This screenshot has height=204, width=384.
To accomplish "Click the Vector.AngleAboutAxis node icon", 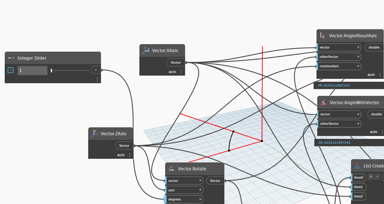I will (x=323, y=36).
